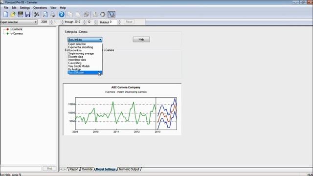Open the File menu
313x176 pixels.
(x=6, y=8)
